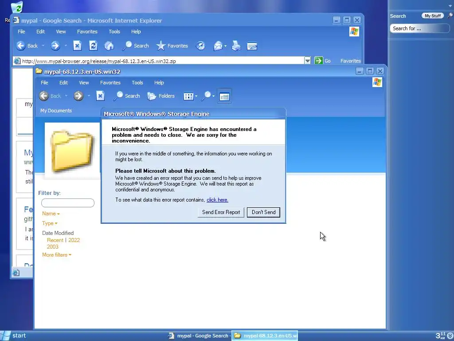The image size is (454, 341).
Task: Open Favorites star in Internet Explorer toolbar
Action: (x=172, y=46)
